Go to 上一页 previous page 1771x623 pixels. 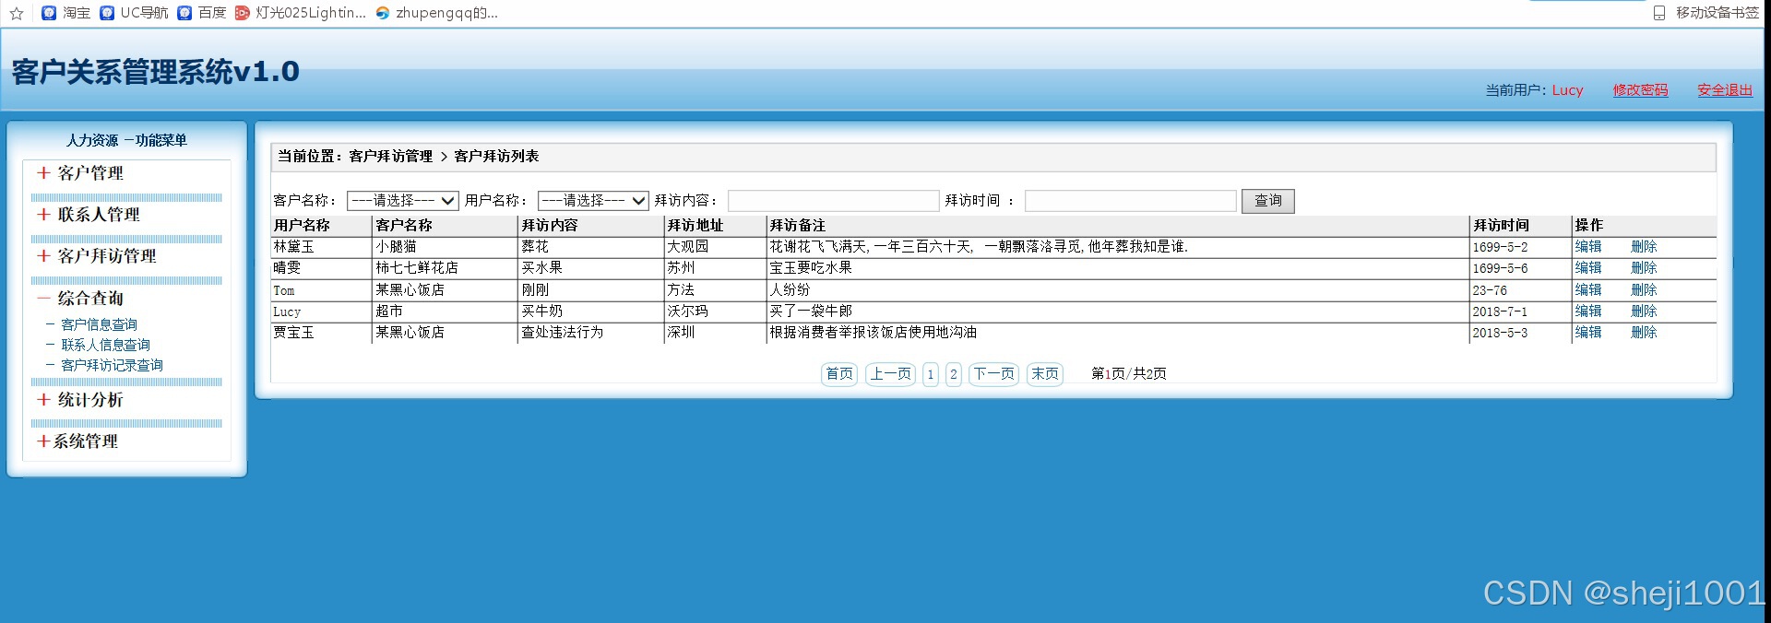point(891,374)
